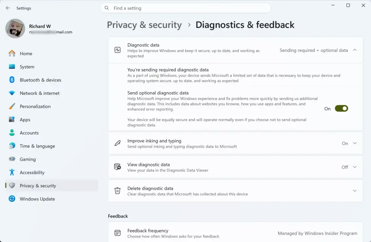Turn off Send optional diagnostic data toggle
The image size is (371, 242).
point(341,109)
